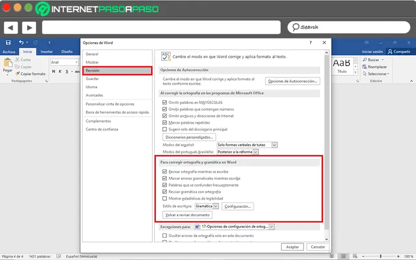Open Buscar dropdown arrow
416x260 pixels.
(x=383, y=60)
